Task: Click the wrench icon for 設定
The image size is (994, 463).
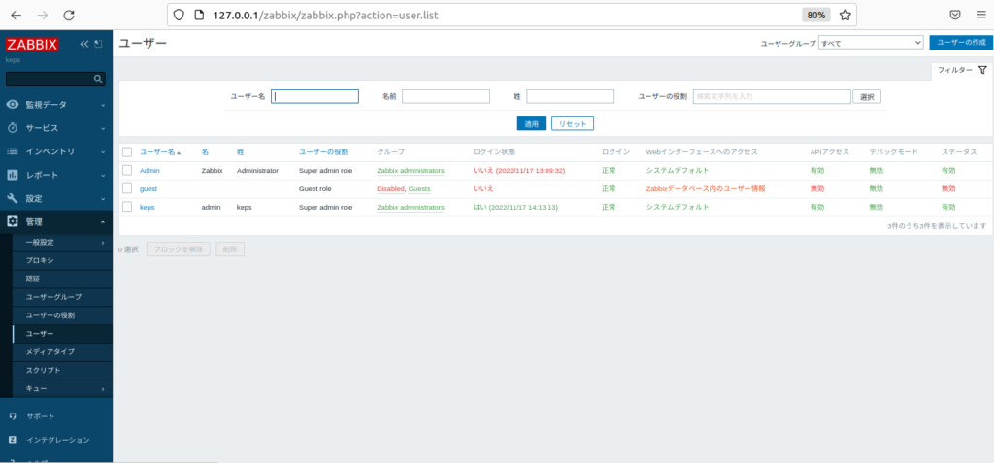Action: point(13,199)
